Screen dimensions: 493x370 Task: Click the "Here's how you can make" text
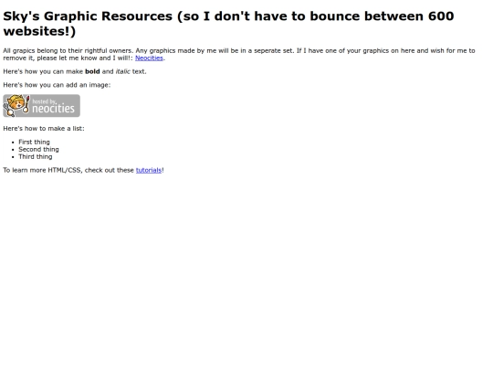pos(43,71)
